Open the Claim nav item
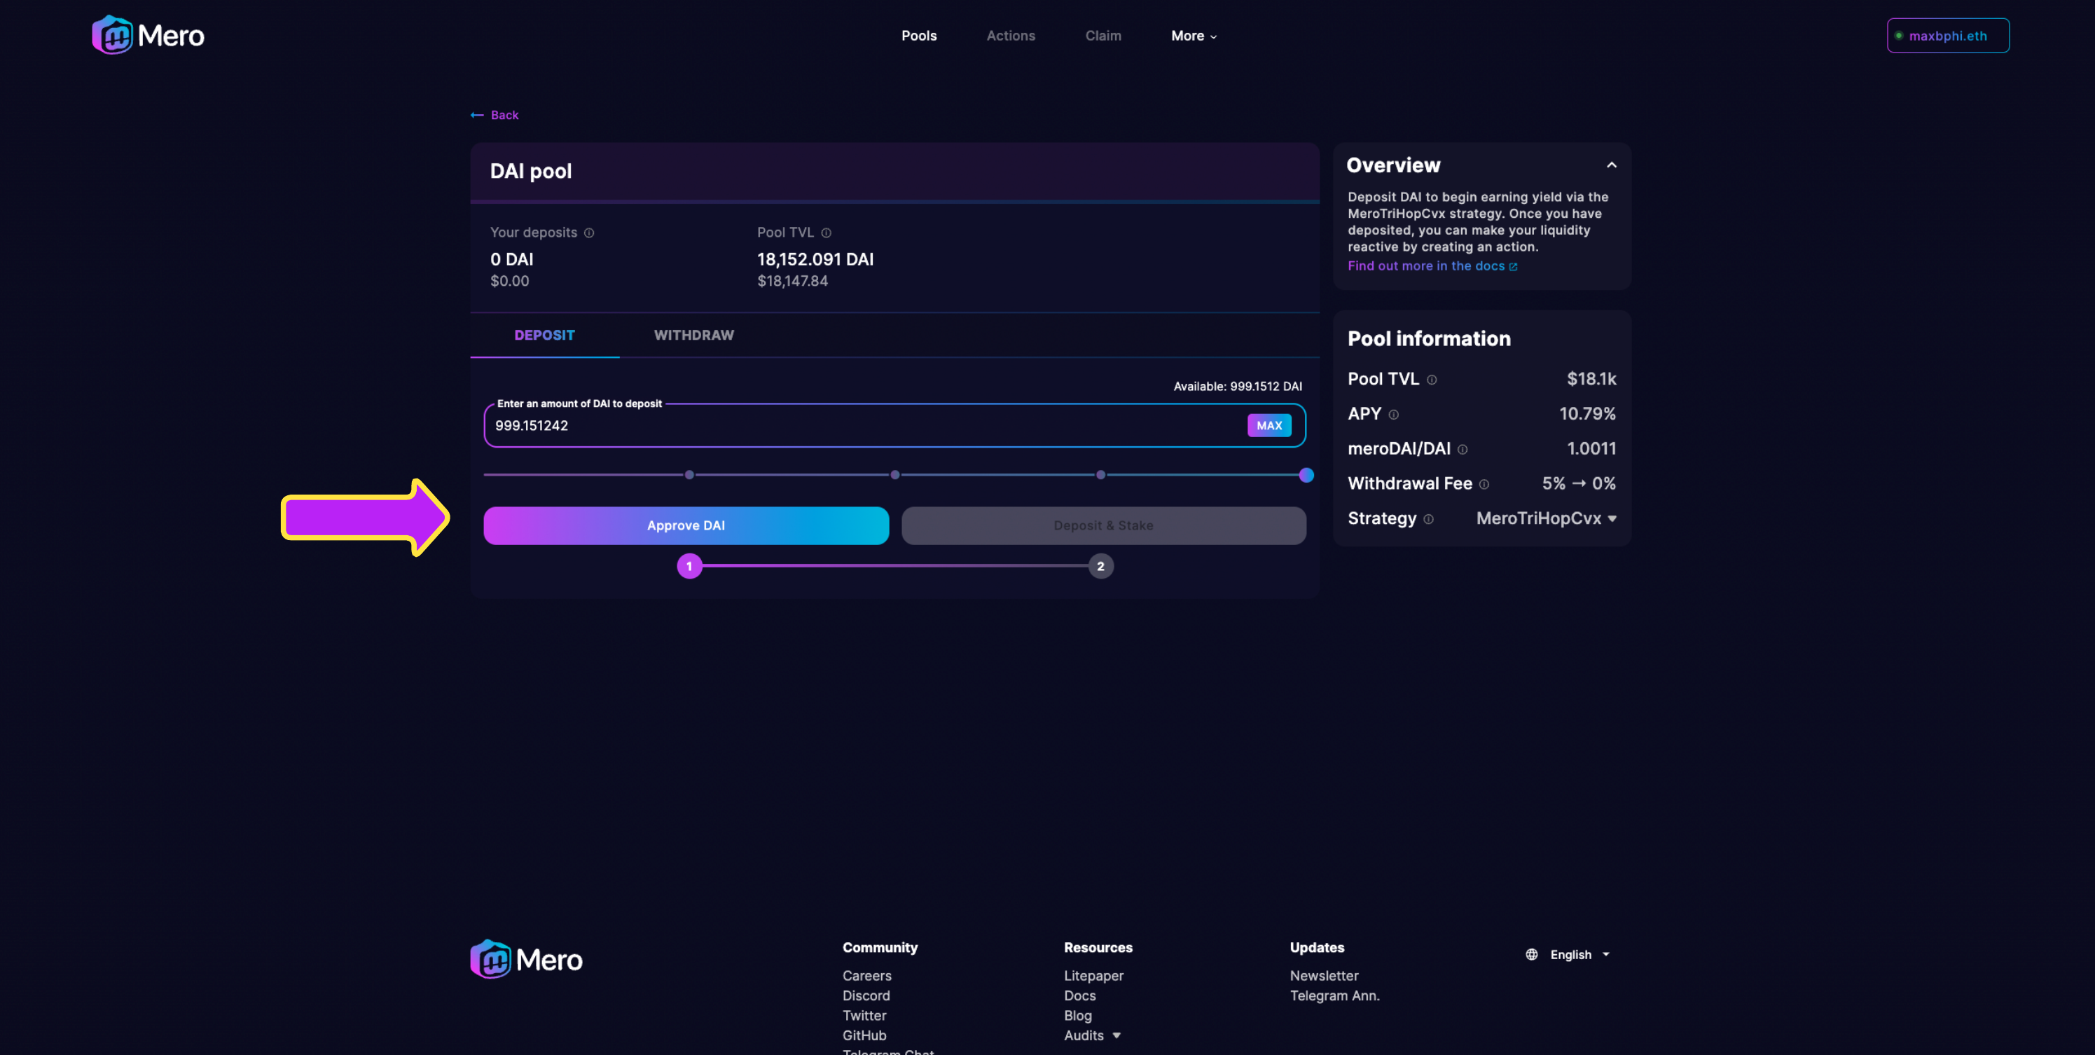2095x1055 pixels. (x=1102, y=36)
